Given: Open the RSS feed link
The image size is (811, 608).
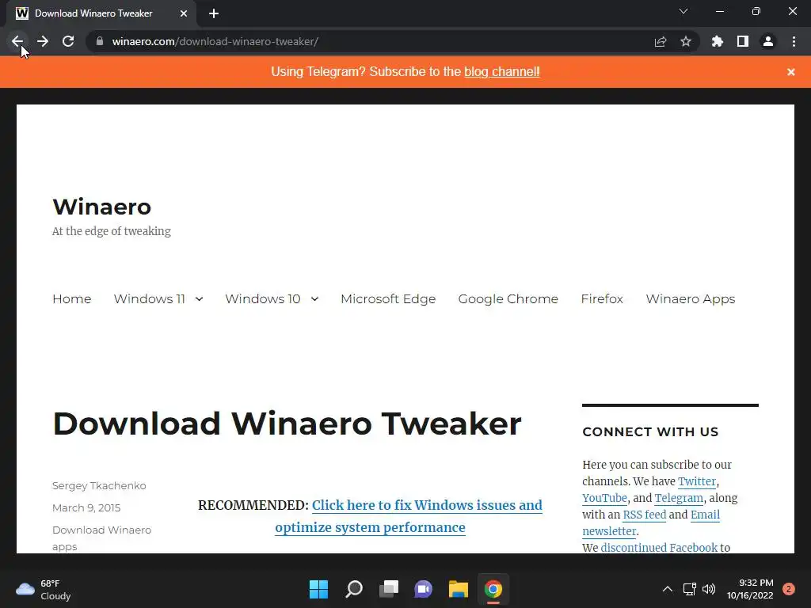Looking at the screenshot, I should 645,515.
